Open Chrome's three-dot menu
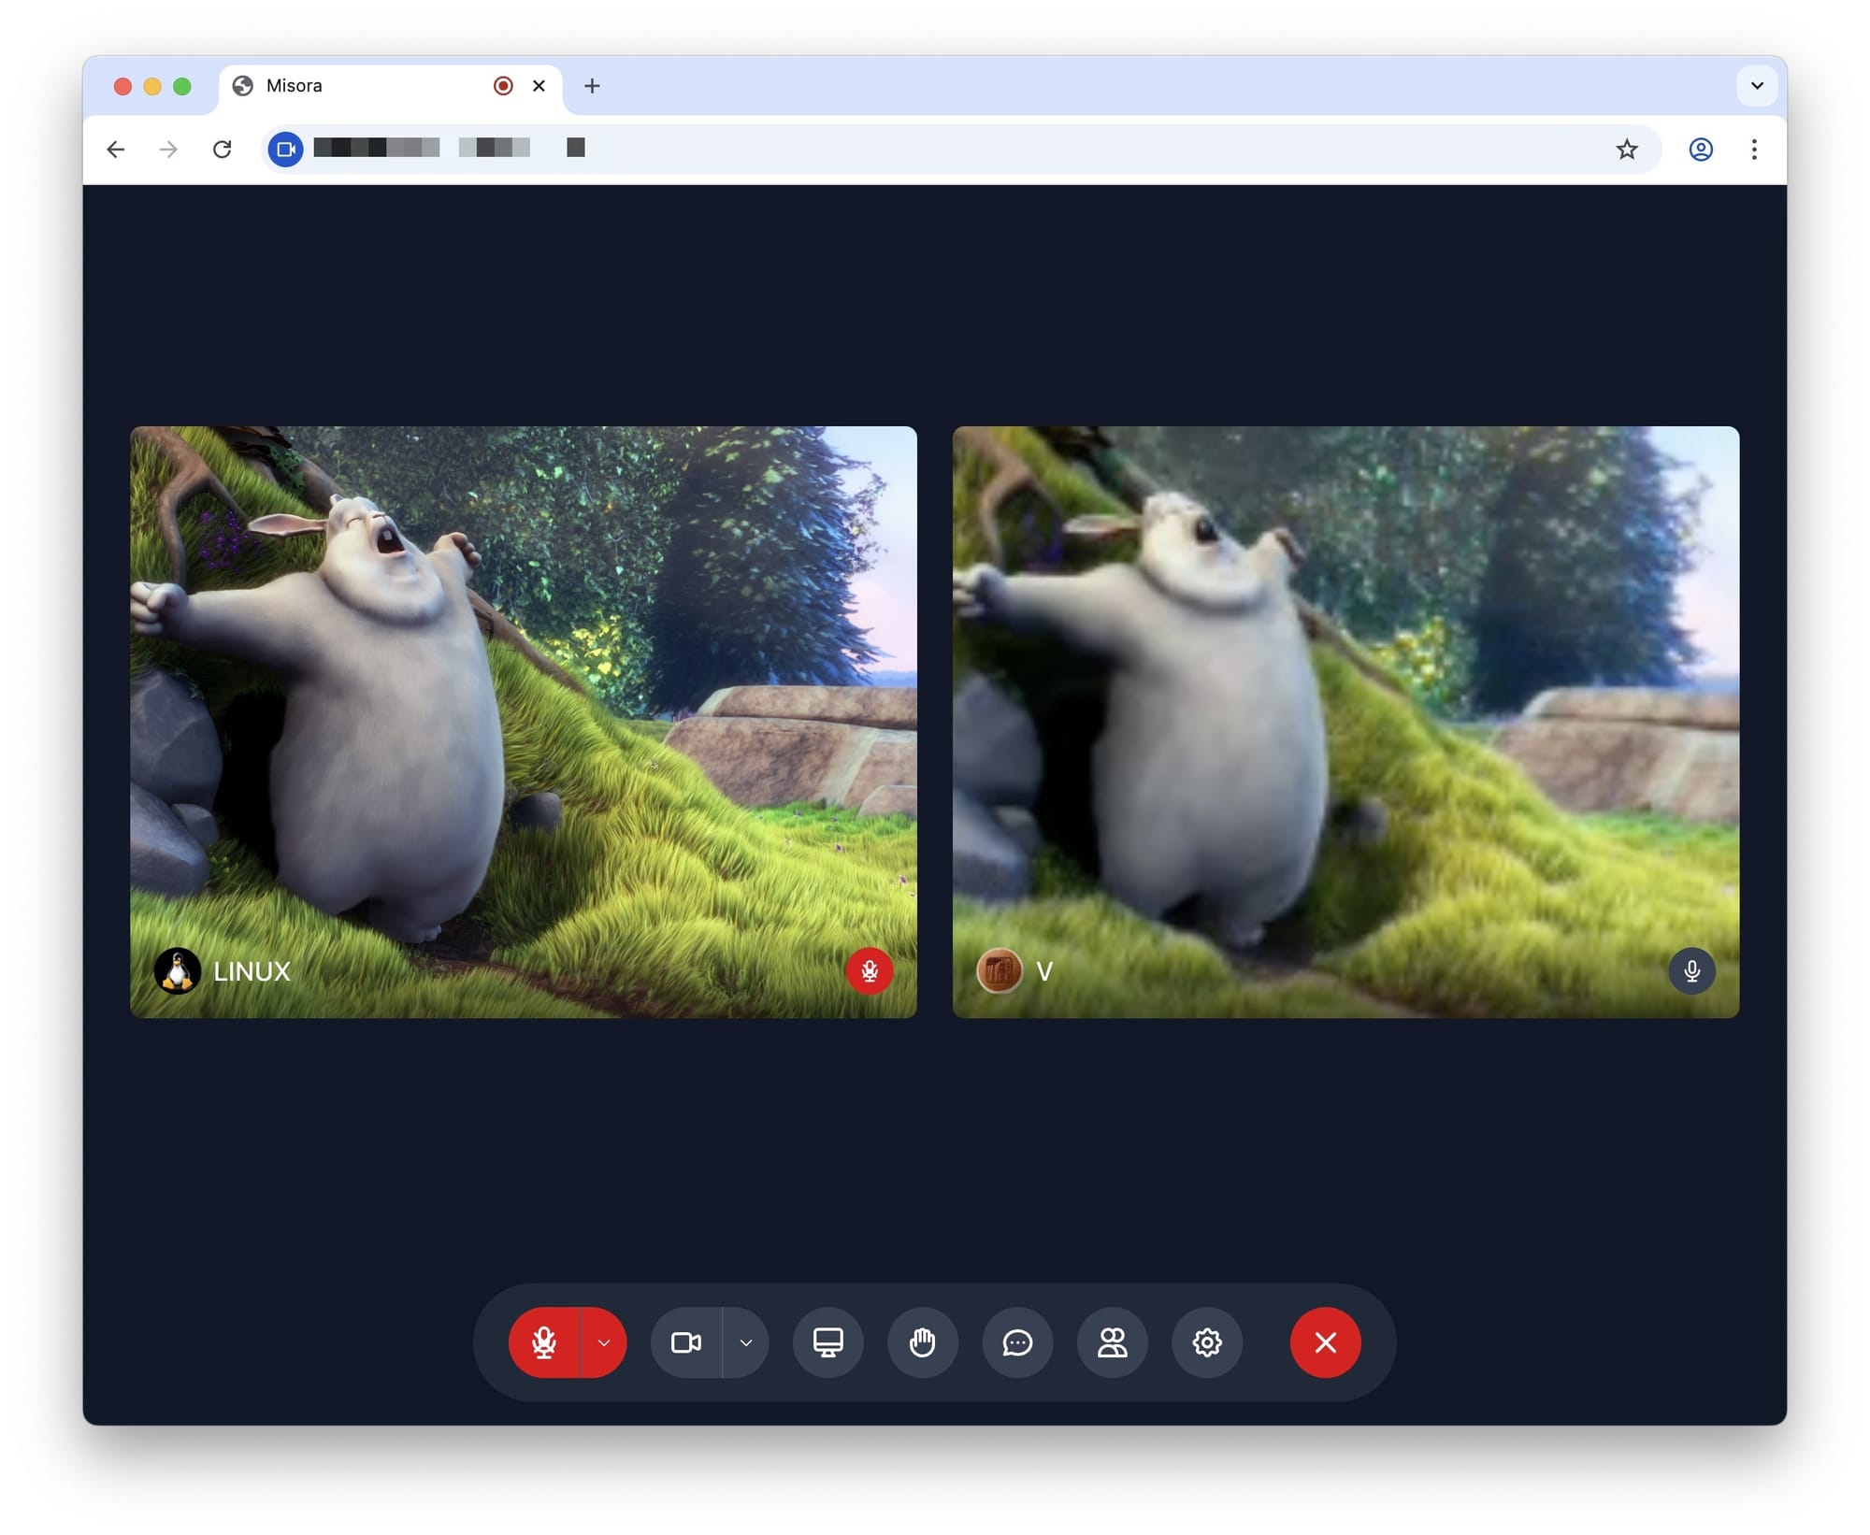 (1754, 150)
